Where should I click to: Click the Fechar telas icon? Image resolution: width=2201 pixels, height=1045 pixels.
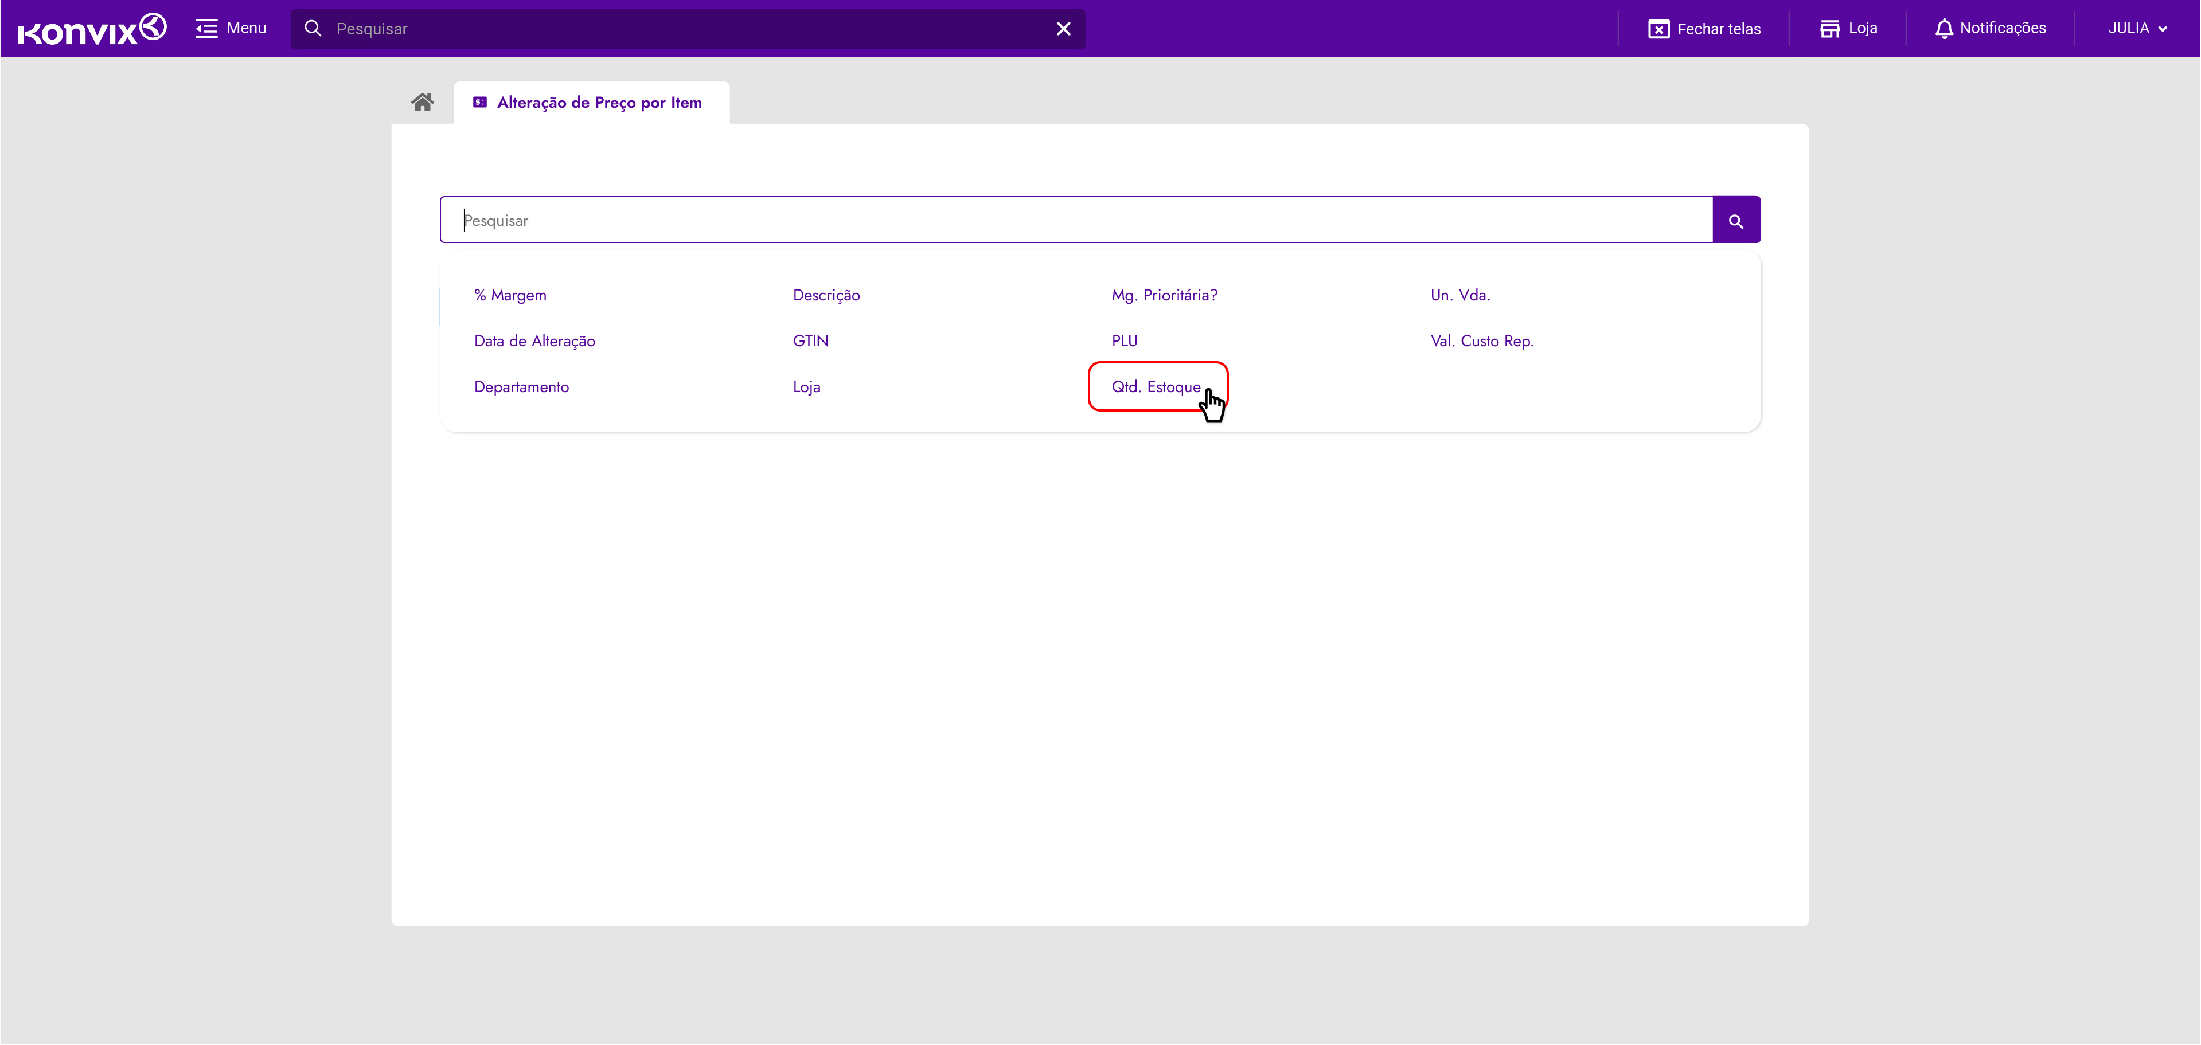tap(1658, 29)
